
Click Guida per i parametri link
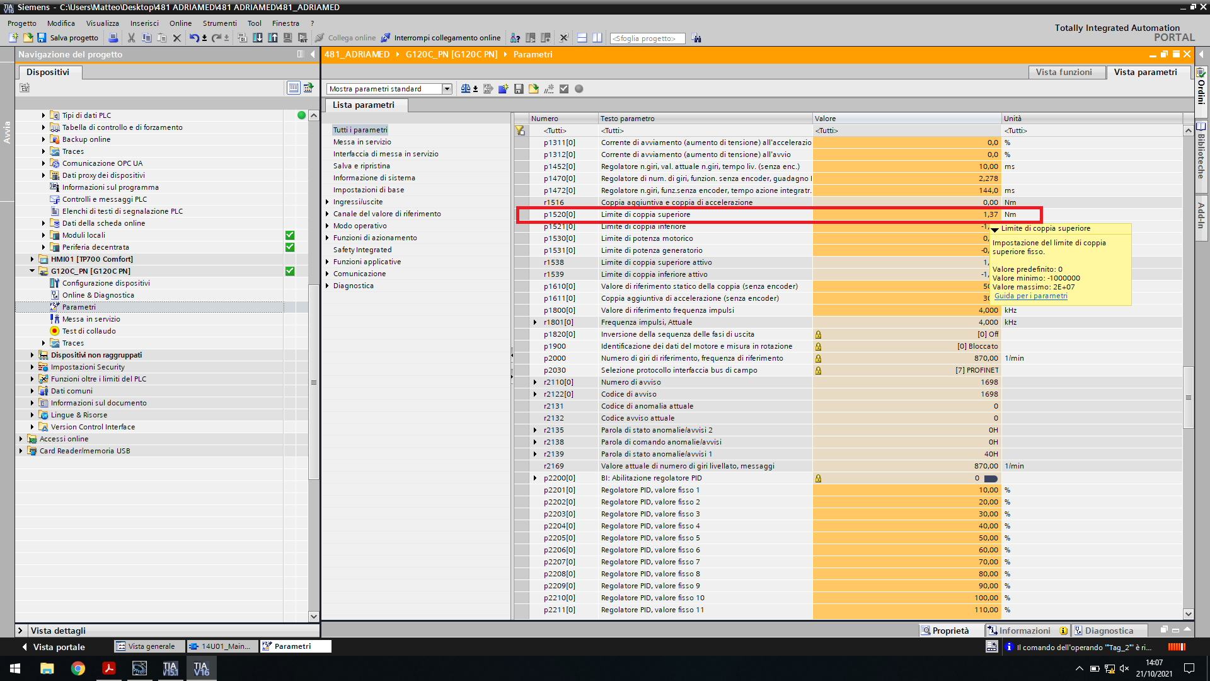1030,296
